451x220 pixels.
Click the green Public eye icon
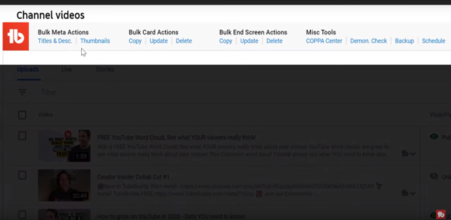pos(433,137)
